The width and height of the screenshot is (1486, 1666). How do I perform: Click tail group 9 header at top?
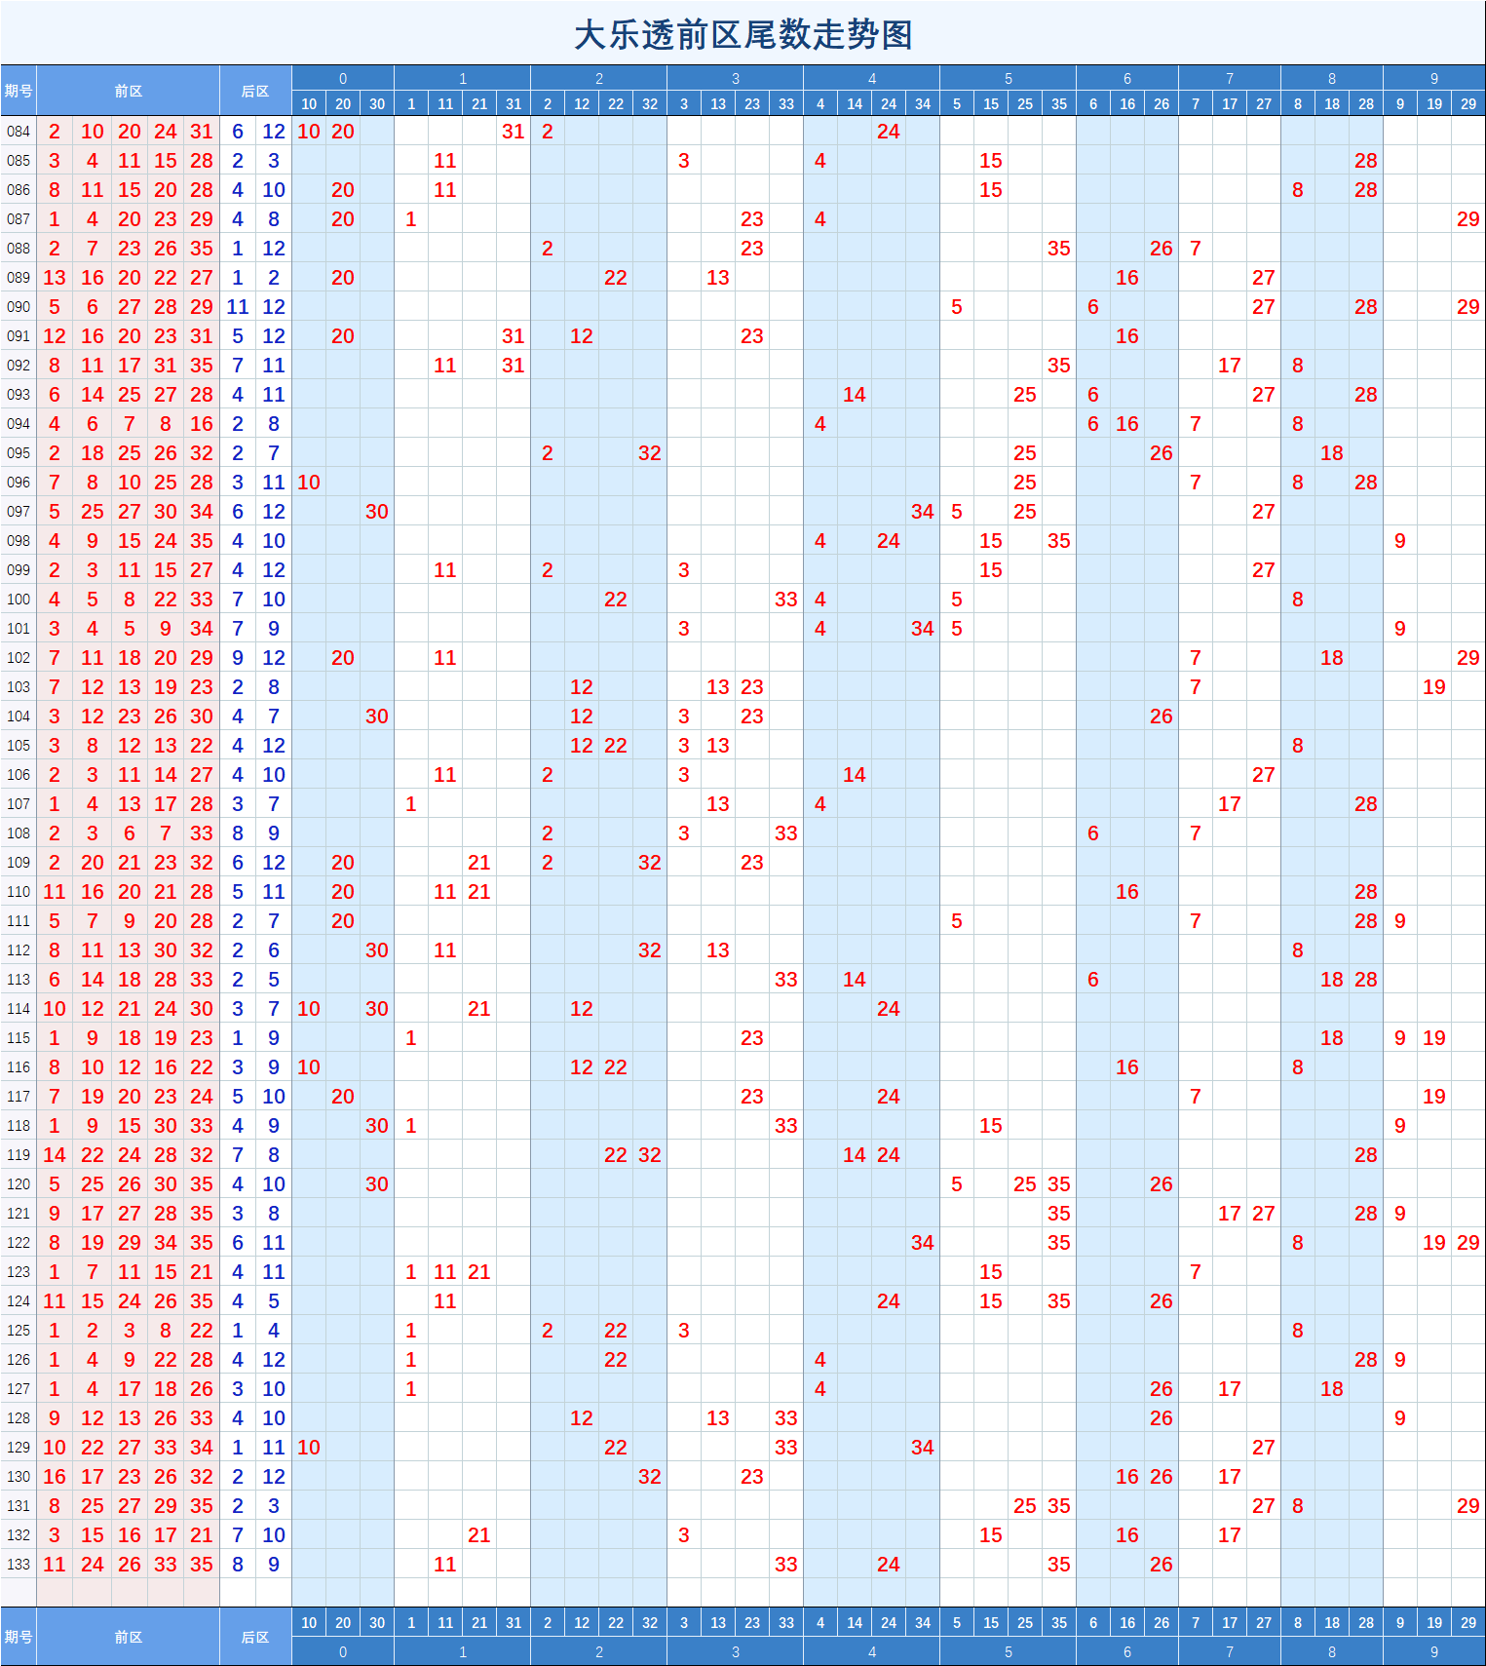pyautogui.click(x=1434, y=79)
